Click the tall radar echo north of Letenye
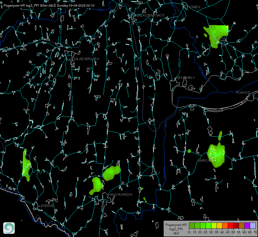The width and height of the screenshot is (258, 237). tap(26, 165)
